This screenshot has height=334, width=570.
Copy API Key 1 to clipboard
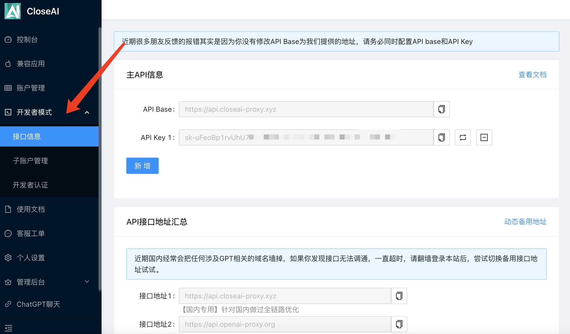[x=441, y=137]
